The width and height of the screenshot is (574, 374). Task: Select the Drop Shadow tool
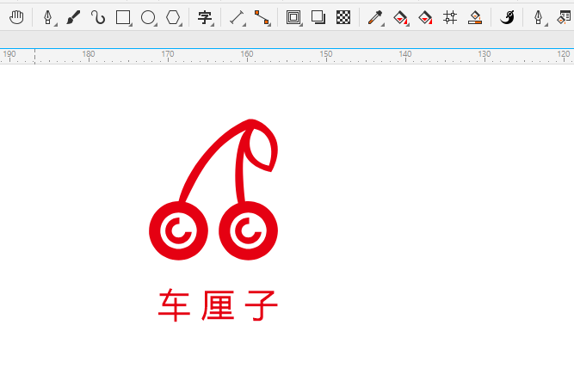(318, 17)
